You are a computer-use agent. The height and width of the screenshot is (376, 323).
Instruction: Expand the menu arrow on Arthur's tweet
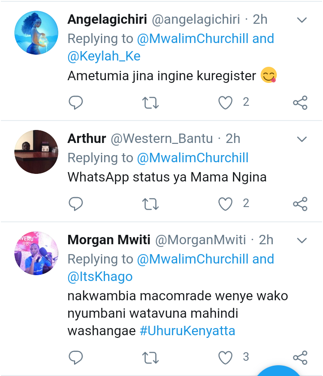click(302, 139)
